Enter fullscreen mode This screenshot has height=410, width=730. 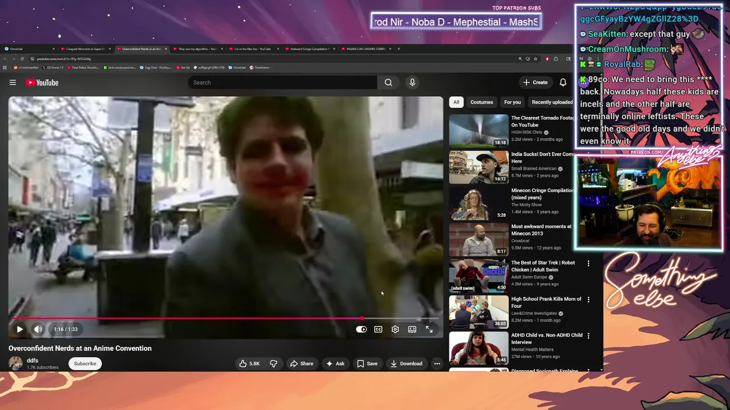point(429,329)
